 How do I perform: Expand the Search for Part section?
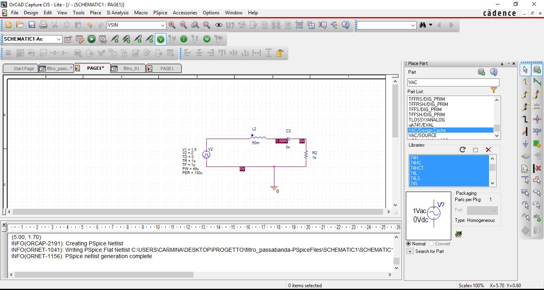tap(410, 251)
